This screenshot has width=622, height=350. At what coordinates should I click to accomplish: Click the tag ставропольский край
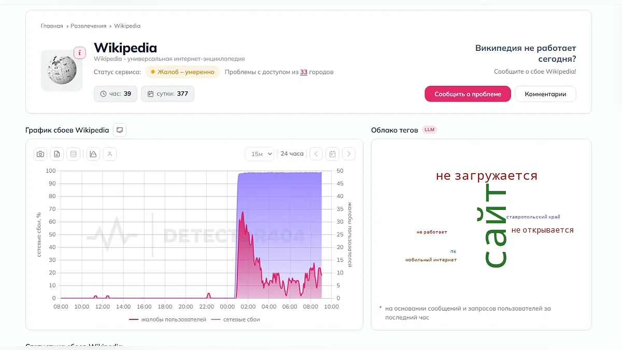pyautogui.click(x=533, y=217)
